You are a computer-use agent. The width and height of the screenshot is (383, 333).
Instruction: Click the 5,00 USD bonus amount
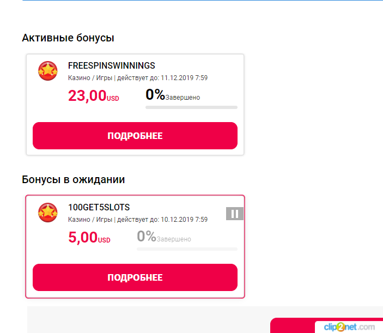point(89,237)
